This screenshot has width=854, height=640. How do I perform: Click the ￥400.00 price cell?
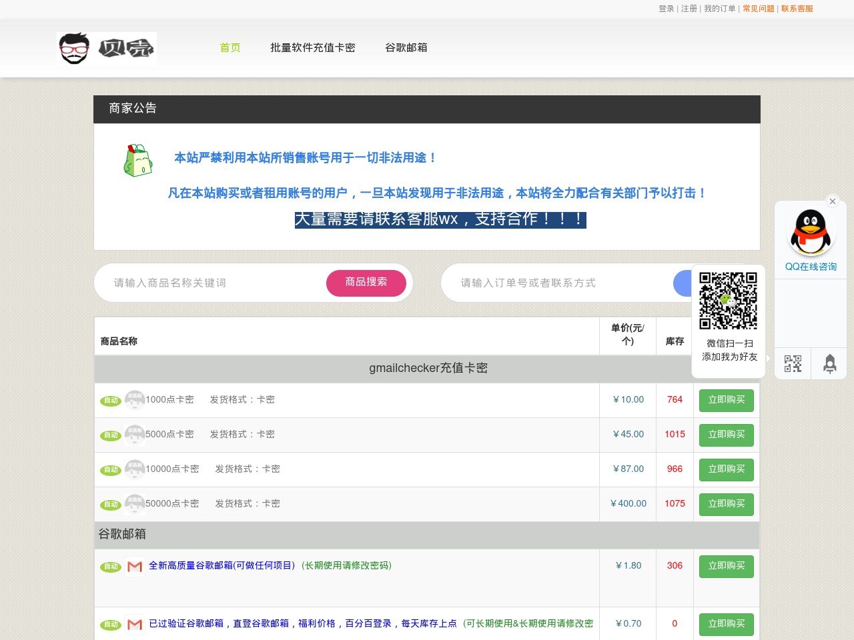coord(628,503)
